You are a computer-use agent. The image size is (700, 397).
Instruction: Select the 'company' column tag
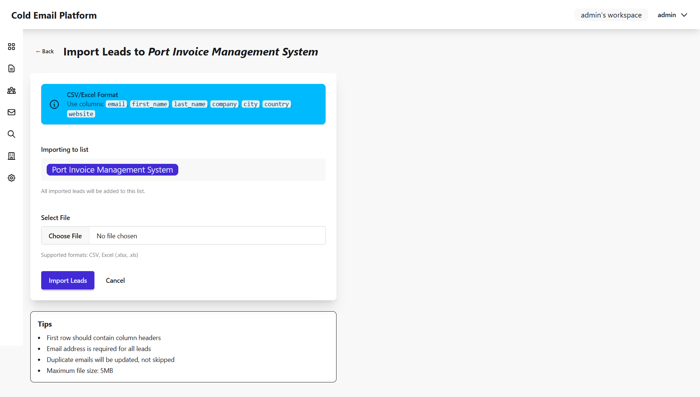(224, 104)
